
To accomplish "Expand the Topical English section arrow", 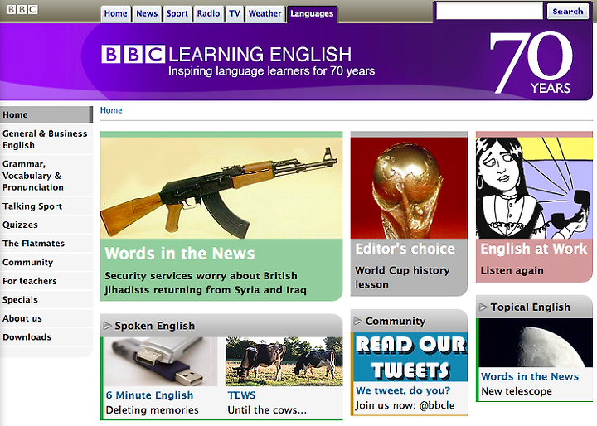I will coord(483,307).
